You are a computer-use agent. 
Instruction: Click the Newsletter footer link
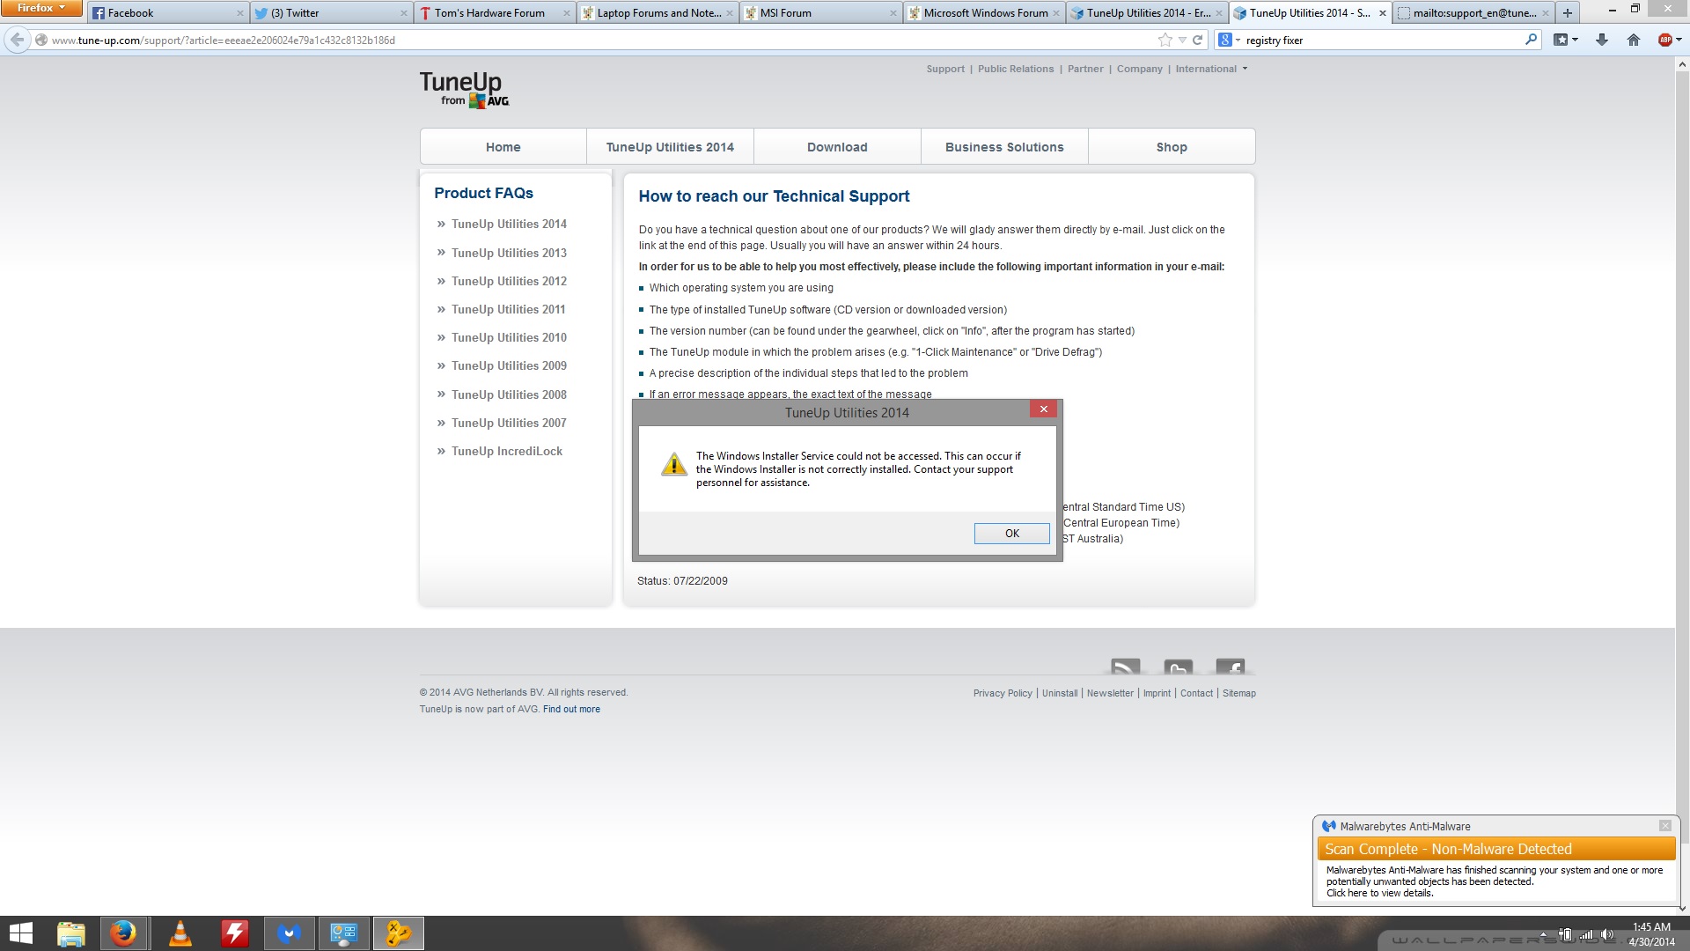(1110, 693)
